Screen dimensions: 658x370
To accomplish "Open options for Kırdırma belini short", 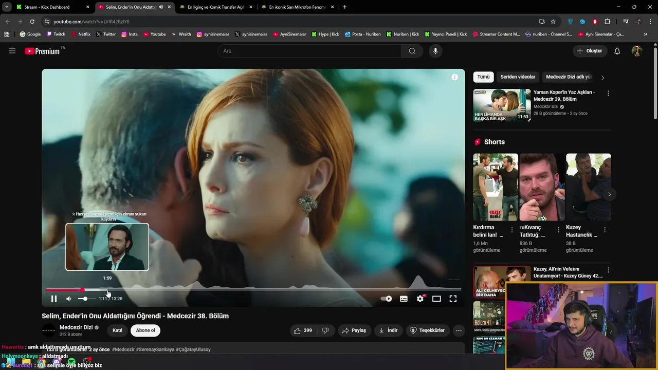I will coord(512,230).
